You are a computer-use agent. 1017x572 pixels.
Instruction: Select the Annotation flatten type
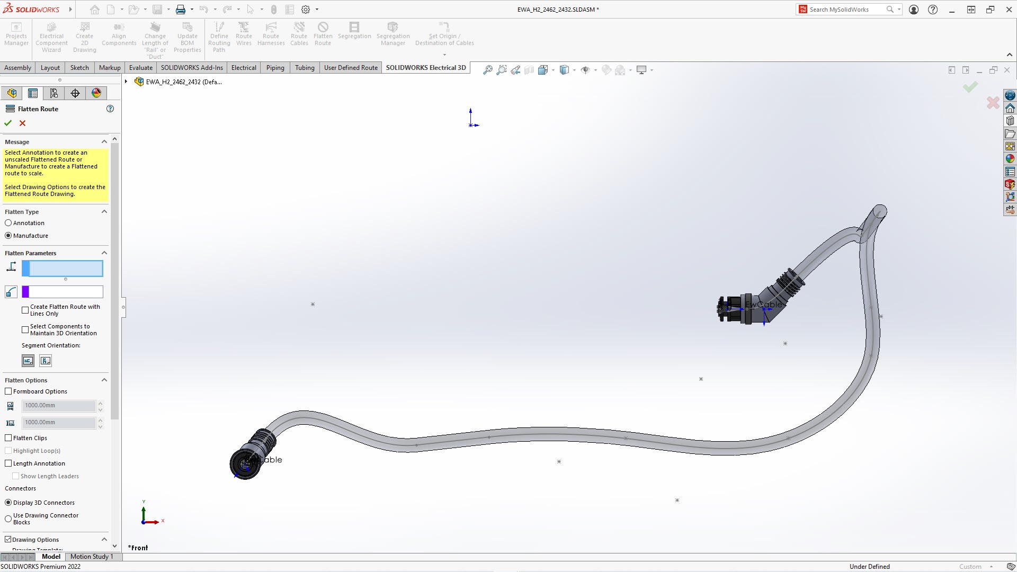click(x=8, y=223)
